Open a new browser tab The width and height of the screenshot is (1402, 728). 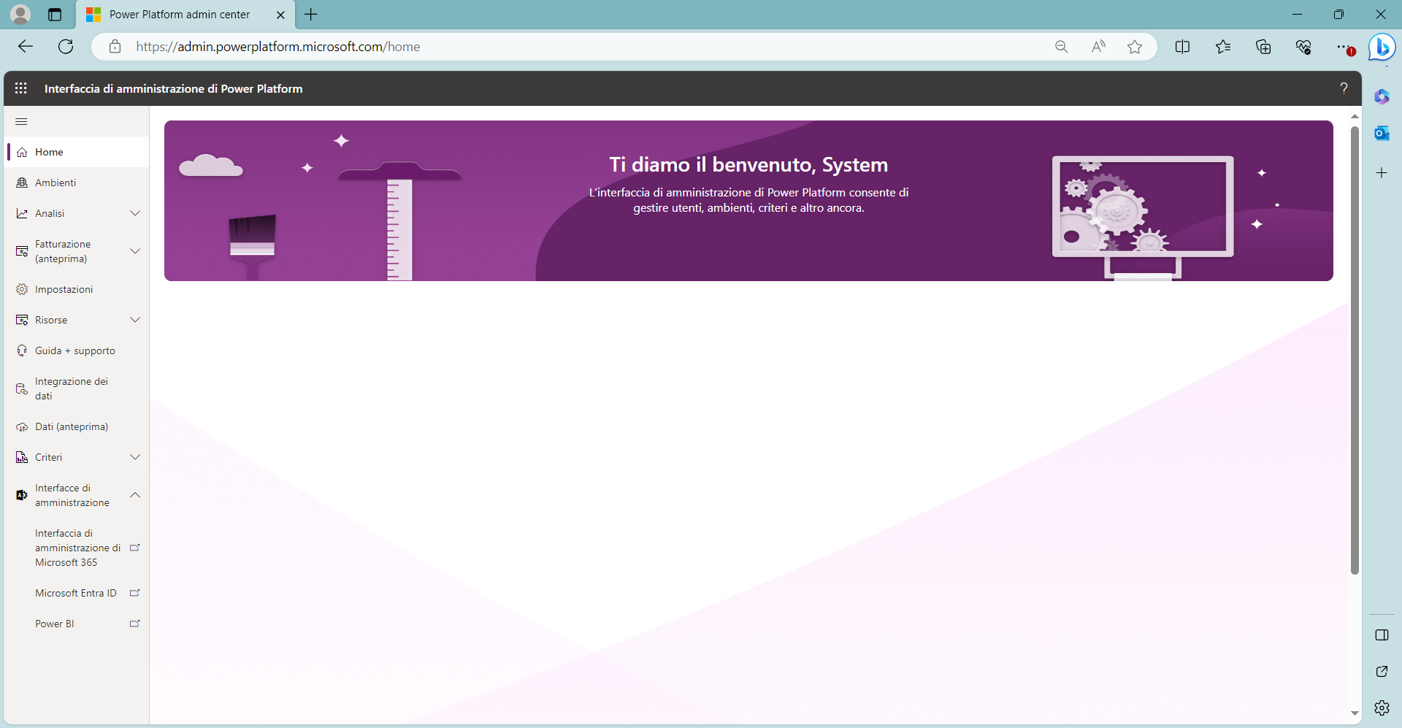[x=311, y=15]
